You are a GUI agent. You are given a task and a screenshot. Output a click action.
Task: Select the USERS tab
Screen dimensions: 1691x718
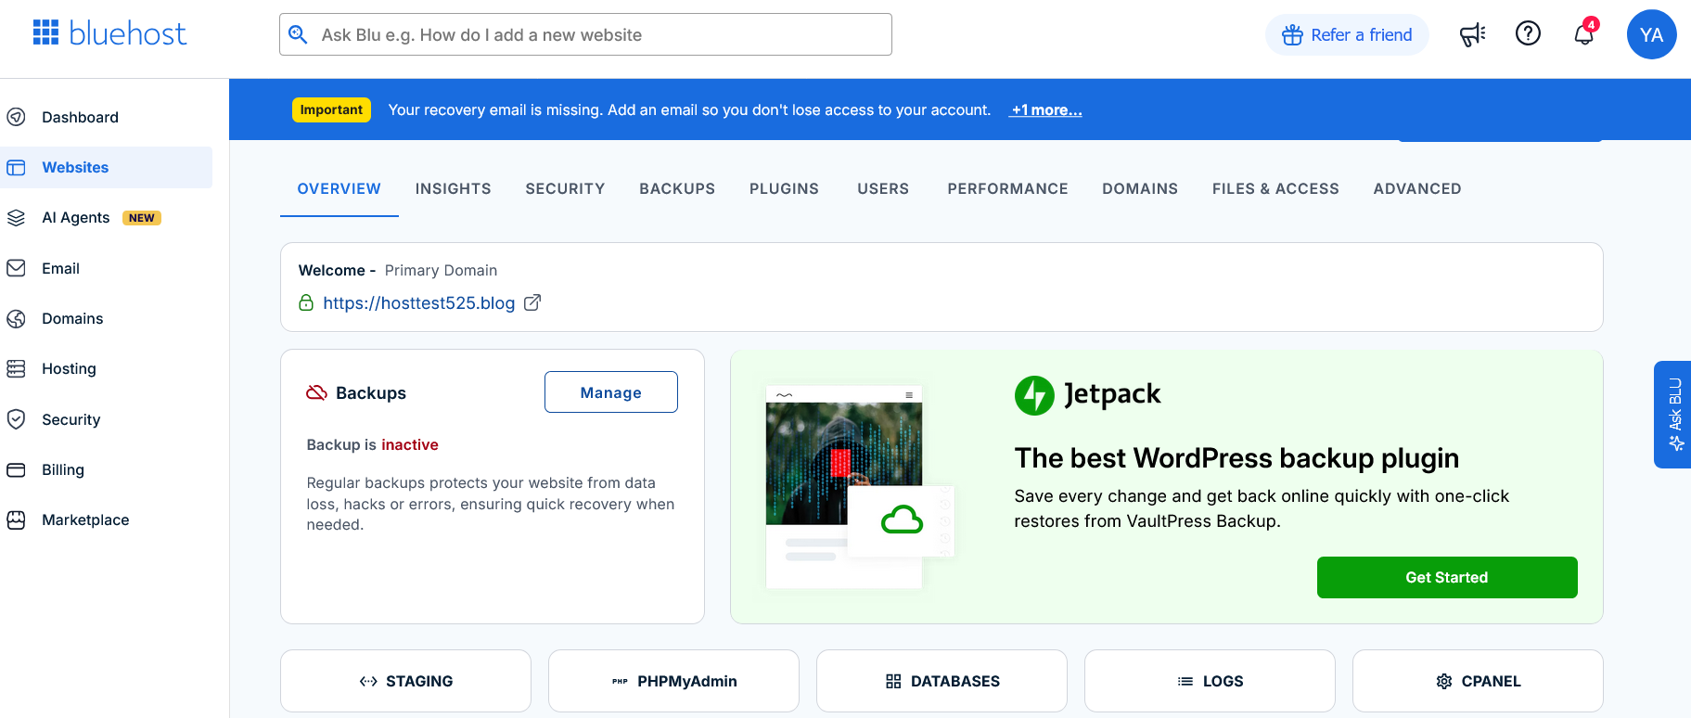pos(883,188)
